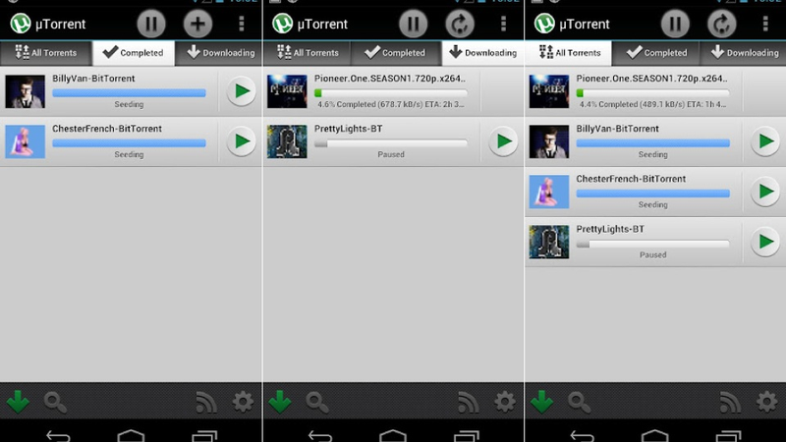Open ChesterFrench thumbnail in the right screen
This screenshot has width=786, height=442.
coord(549,192)
